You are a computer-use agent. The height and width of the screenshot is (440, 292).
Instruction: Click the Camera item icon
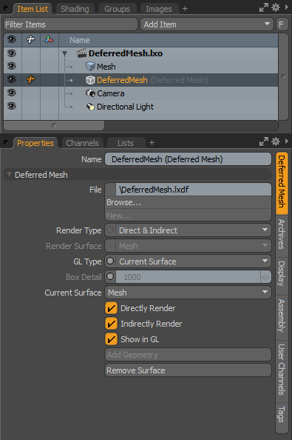(x=90, y=93)
